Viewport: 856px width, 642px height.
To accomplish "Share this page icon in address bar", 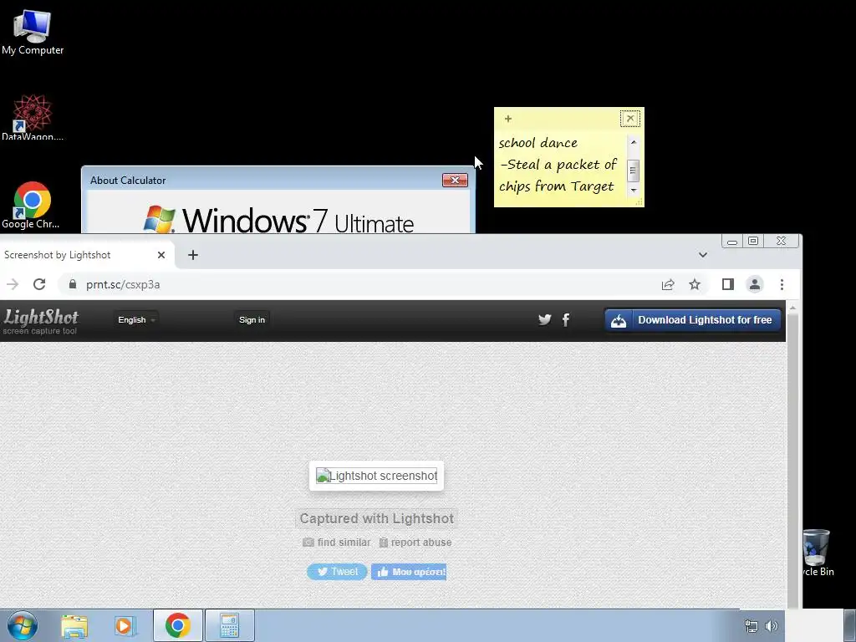I will [668, 284].
